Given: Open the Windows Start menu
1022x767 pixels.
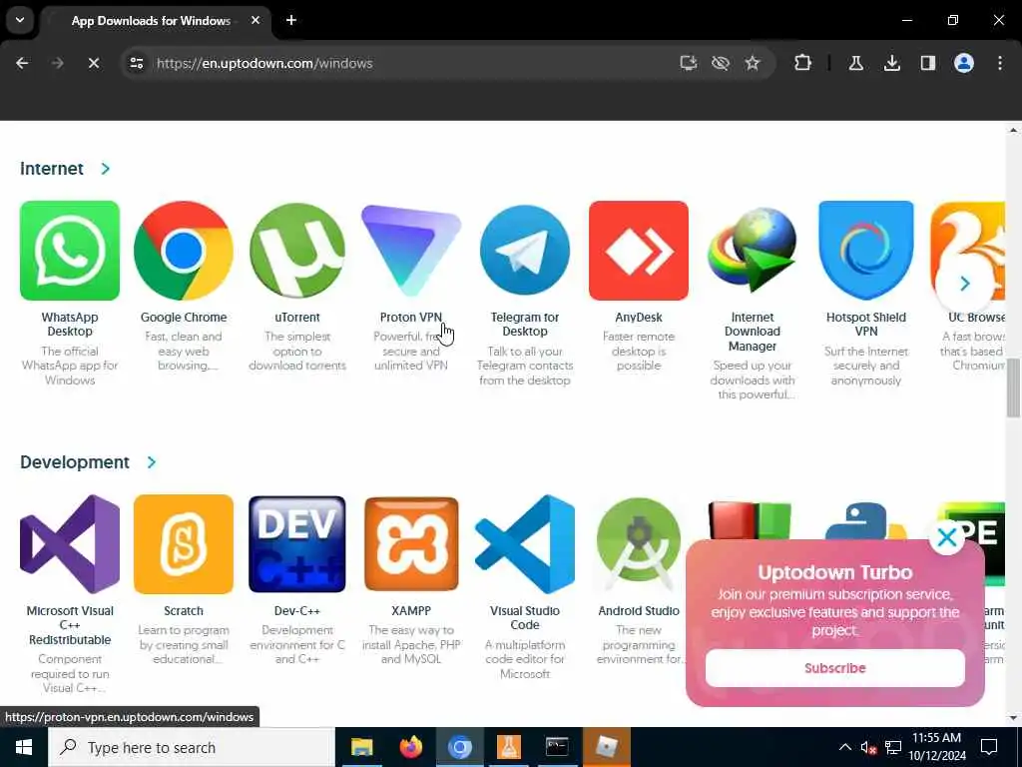Looking at the screenshot, I should point(24,747).
